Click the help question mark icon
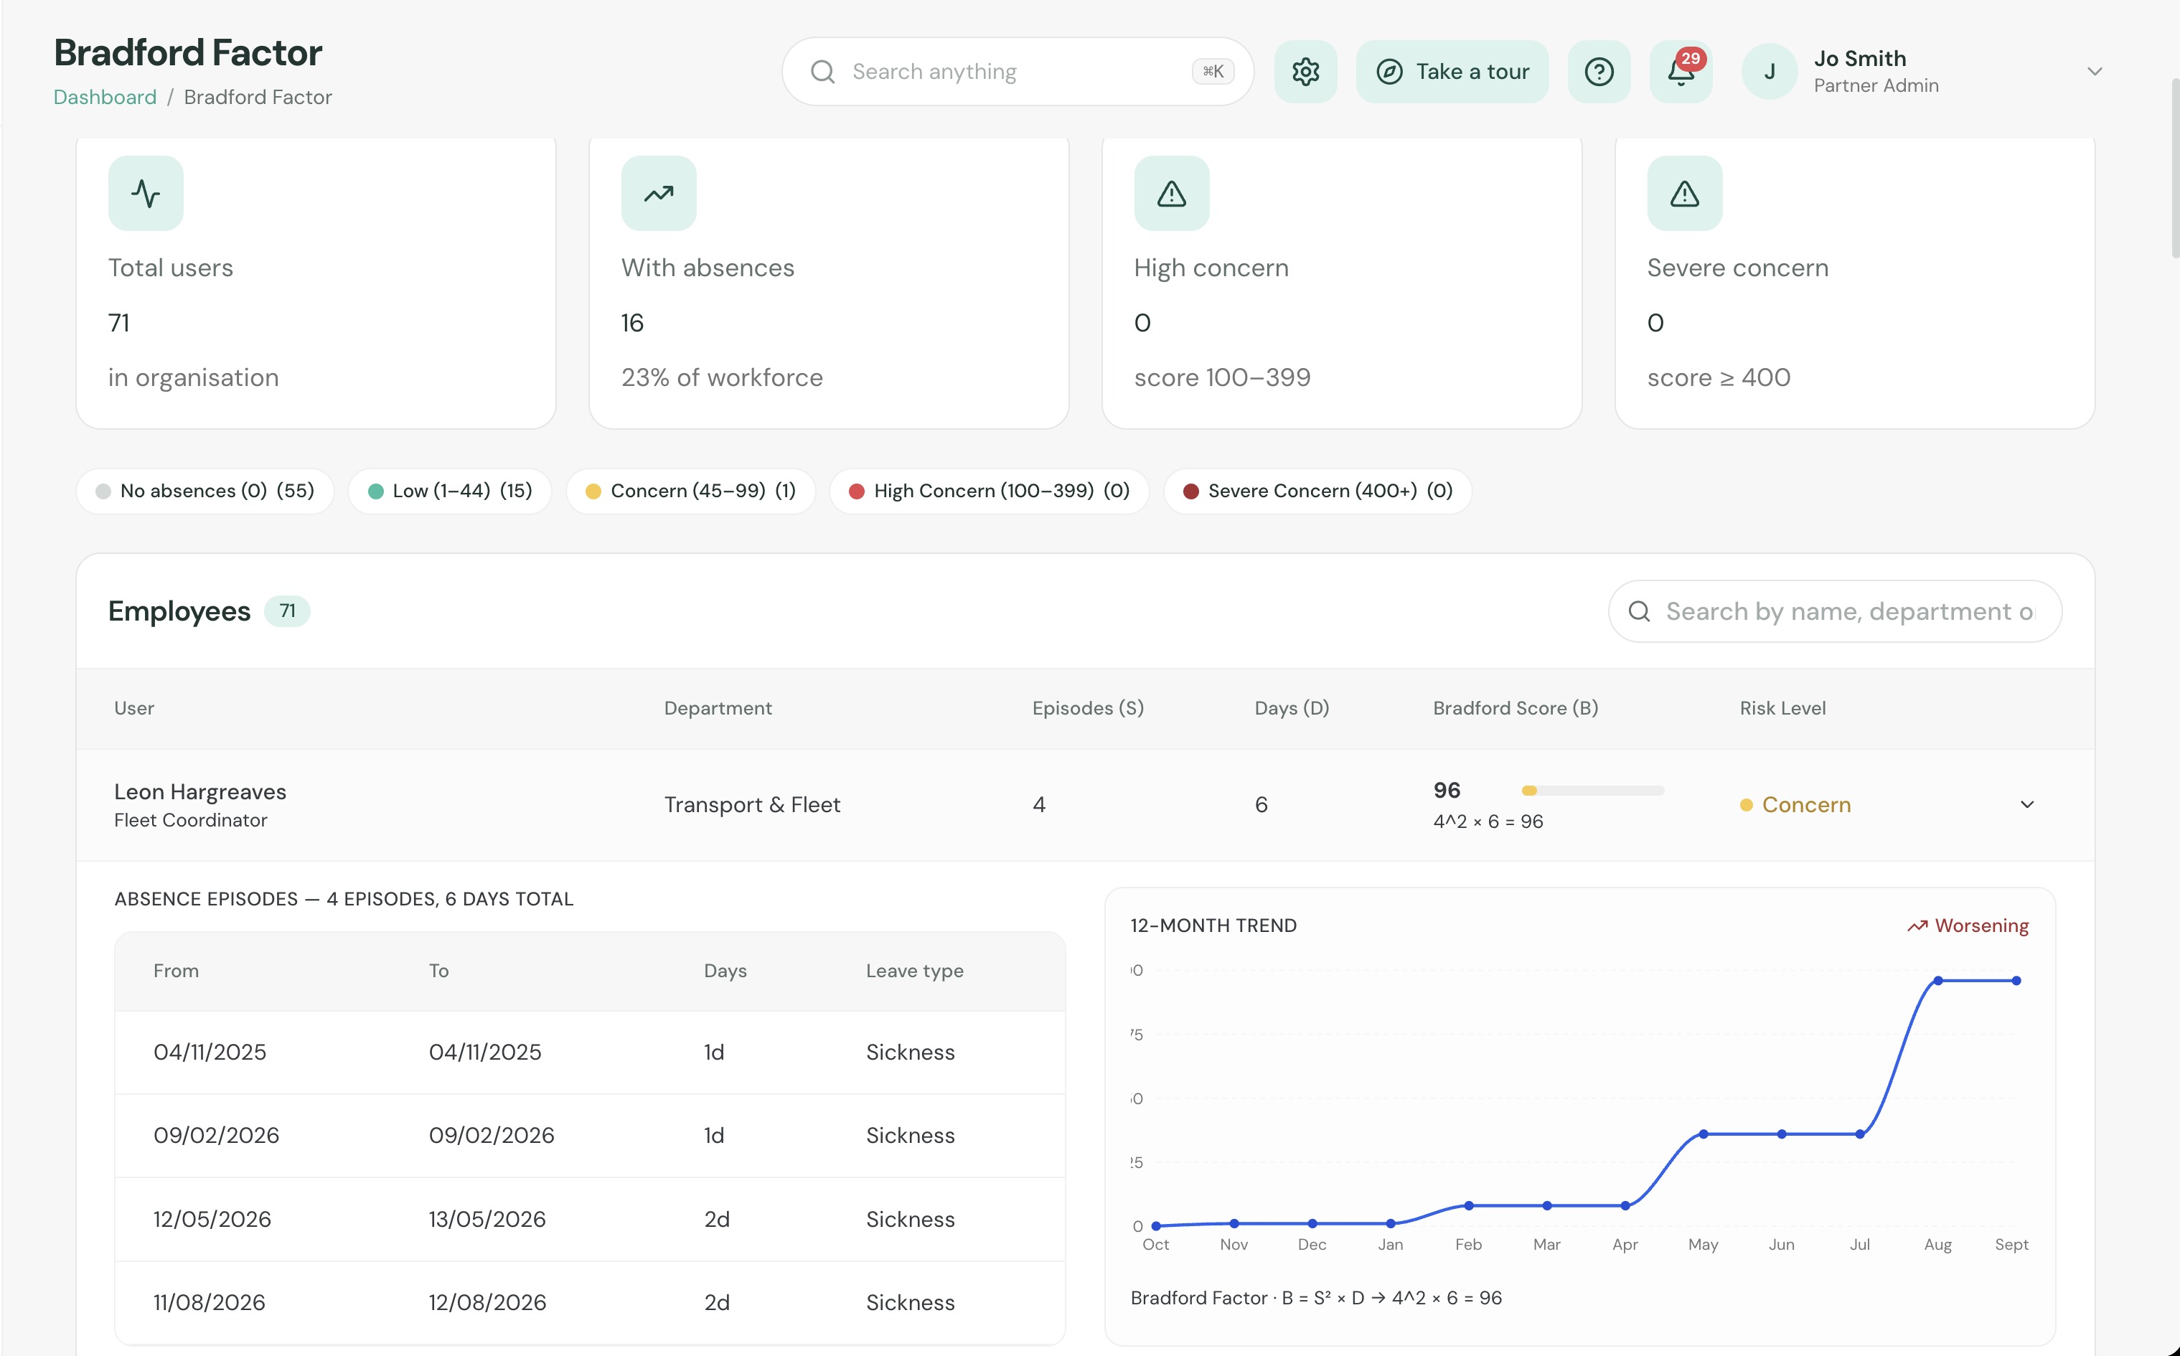Image resolution: width=2180 pixels, height=1356 pixels. coord(1599,72)
